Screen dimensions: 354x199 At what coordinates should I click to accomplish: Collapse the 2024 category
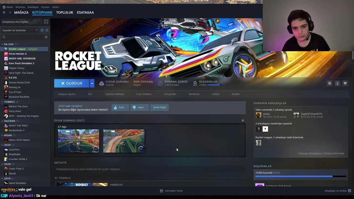2,145
